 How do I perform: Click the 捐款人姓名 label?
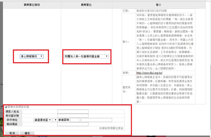12,112
